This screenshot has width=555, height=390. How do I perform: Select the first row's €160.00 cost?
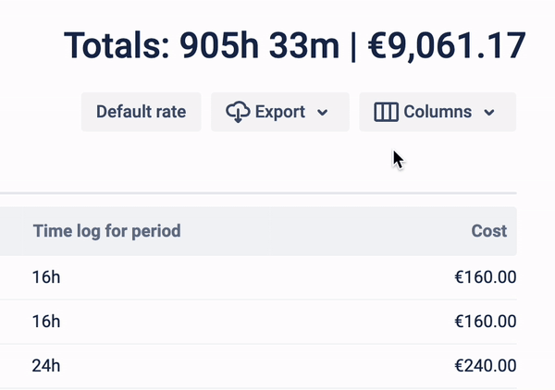(485, 277)
